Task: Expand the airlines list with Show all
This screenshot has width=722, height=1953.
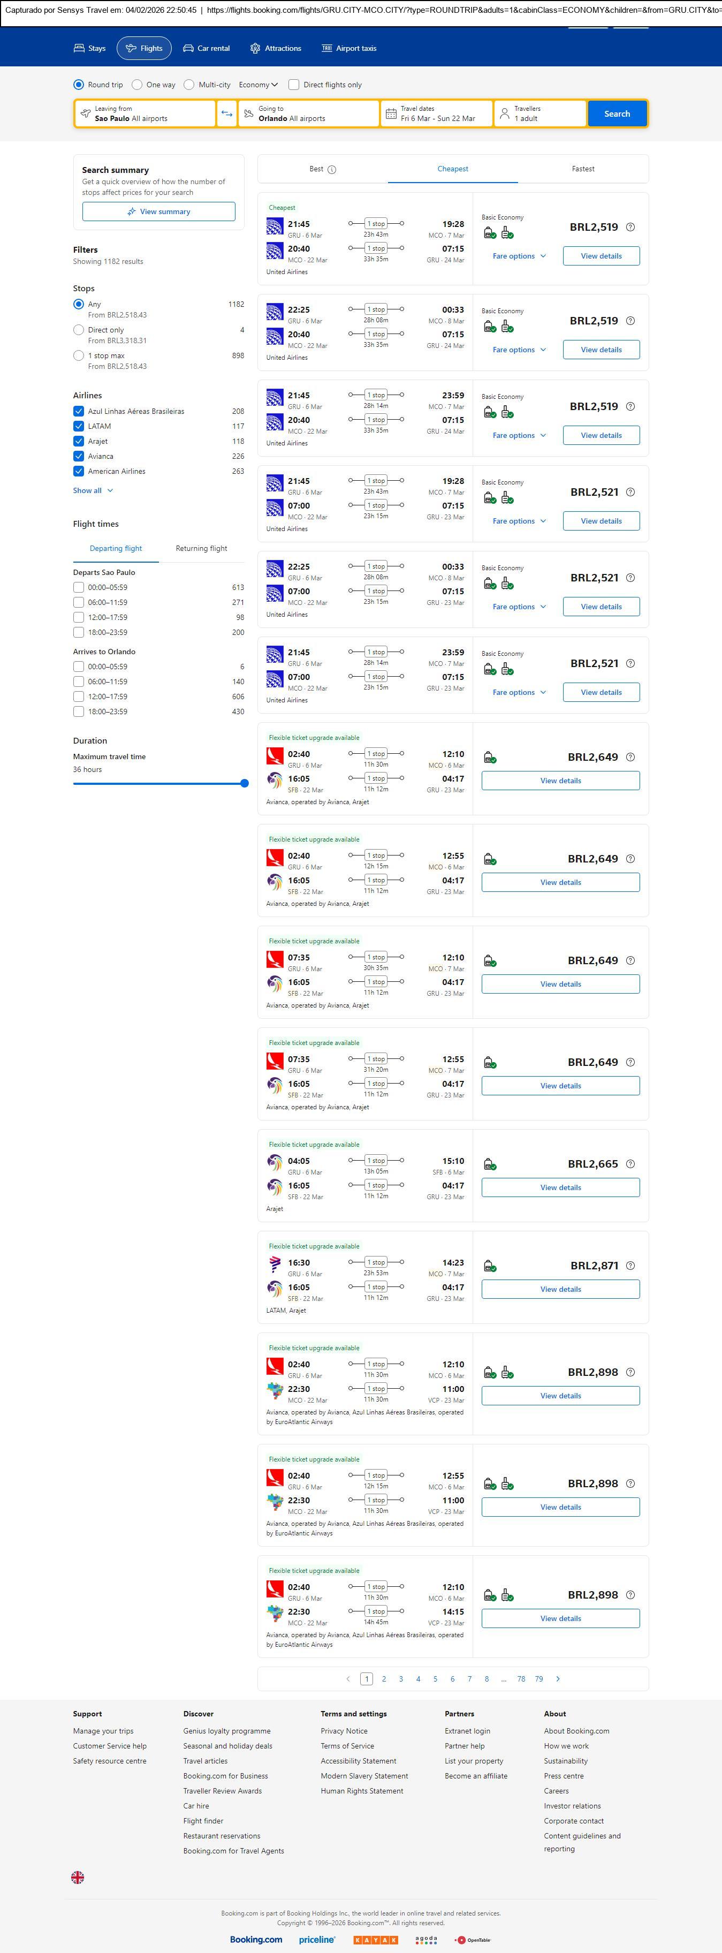Action: tap(93, 490)
